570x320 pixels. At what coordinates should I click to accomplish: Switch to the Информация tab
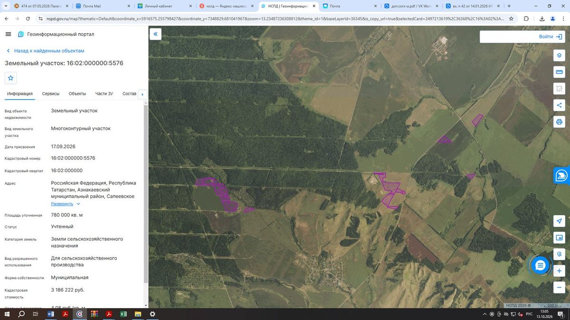(x=20, y=94)
